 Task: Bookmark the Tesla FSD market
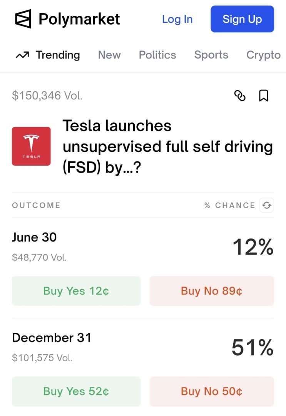coord(264,96)
